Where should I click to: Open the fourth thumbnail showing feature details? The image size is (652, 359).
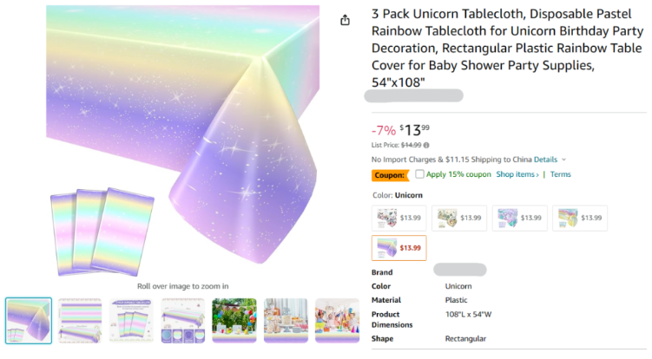click(x=183, y=320)
